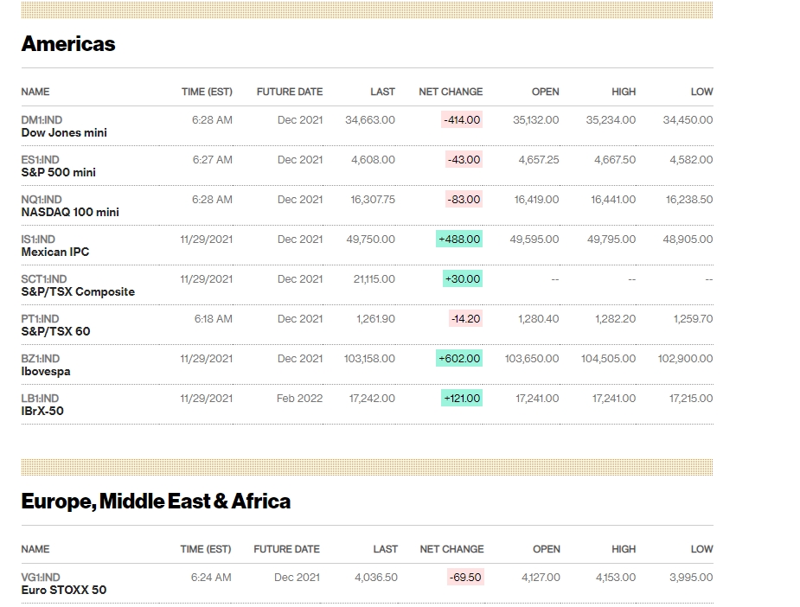
Task: Select the VG1:IND ticker symbol
Action: pos(41,578)
